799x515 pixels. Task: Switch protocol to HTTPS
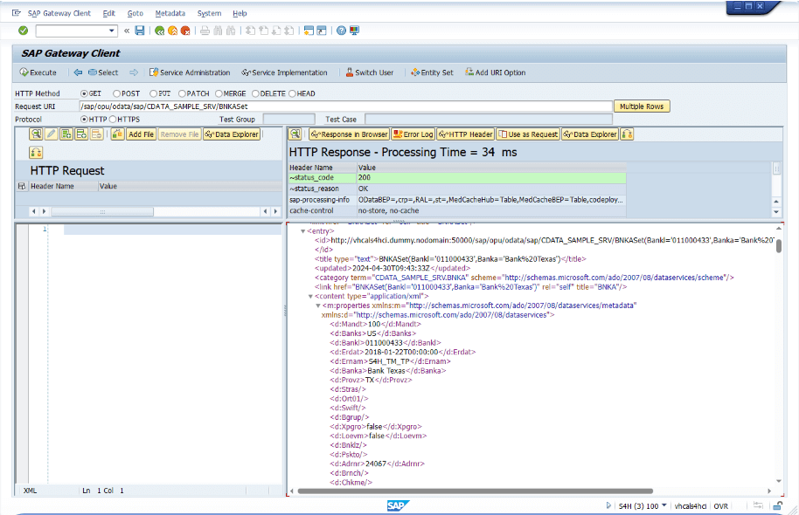[113, 119]
